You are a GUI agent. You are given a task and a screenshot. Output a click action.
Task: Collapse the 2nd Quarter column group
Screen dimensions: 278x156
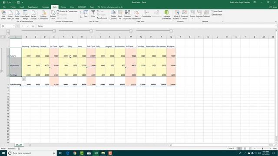[91, 31]
